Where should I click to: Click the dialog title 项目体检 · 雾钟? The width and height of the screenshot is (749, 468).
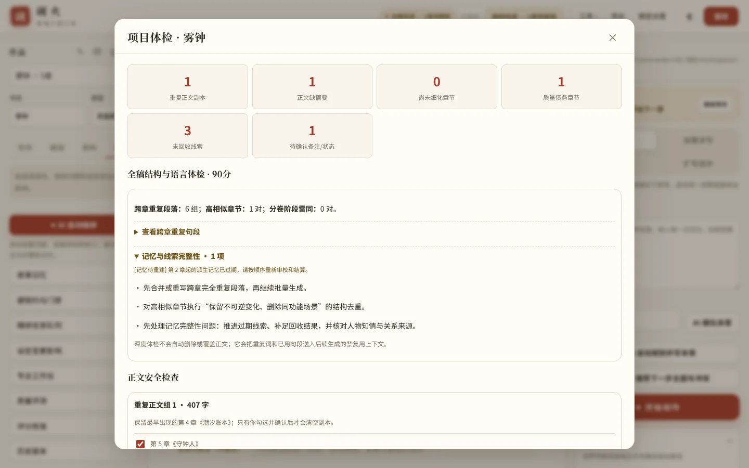coord(167,37)
